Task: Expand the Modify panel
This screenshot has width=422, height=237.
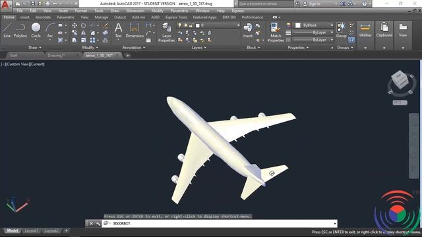Action: (90, 47)
